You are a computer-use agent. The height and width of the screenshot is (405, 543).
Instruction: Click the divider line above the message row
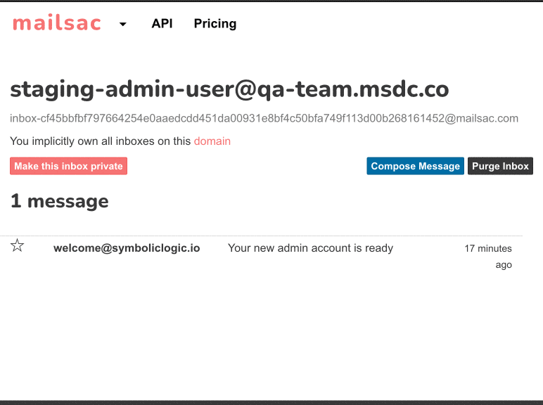[261, 236]
